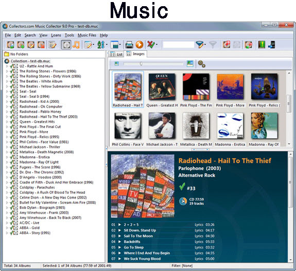Viewport: 296px width, 271px height.
Task: Click the round audio CD play icon beside CD 77:59
Action: (x=183, y=201)
